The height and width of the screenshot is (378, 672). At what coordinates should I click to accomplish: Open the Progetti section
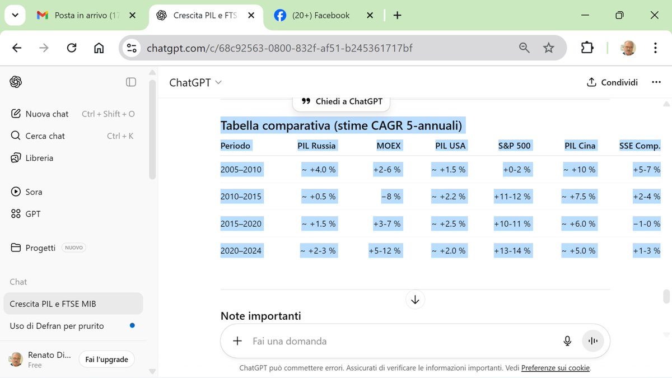(x=73, y=248)
